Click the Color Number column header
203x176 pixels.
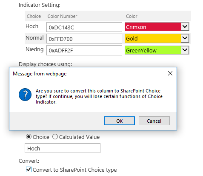(62, 16)
